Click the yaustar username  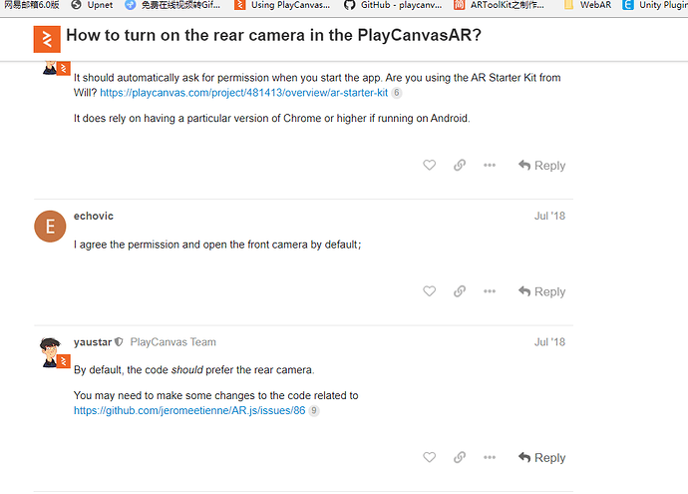(92, 341)
